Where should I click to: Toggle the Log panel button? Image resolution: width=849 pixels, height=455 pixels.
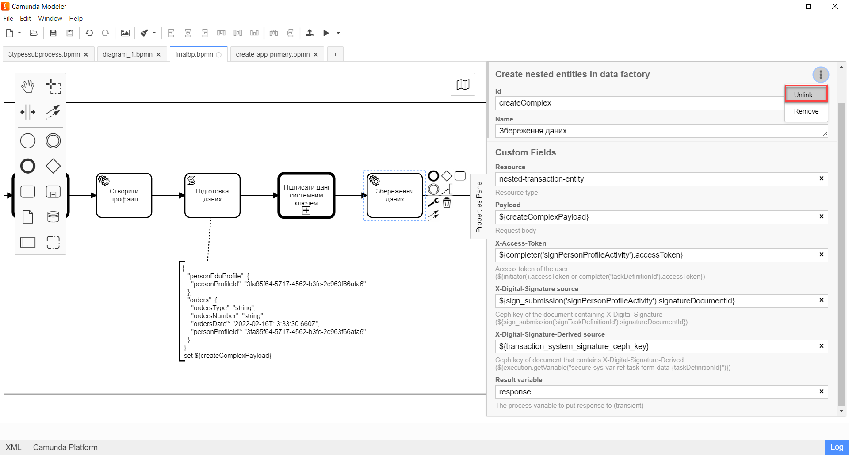[x=837, y=447]
